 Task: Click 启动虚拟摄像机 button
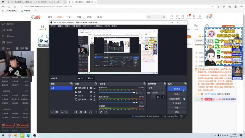coord(175,99)
